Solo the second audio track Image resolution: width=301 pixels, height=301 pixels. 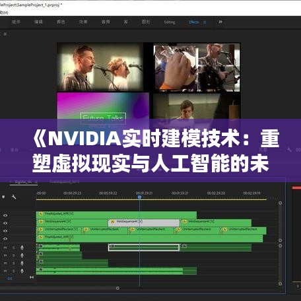14,255
